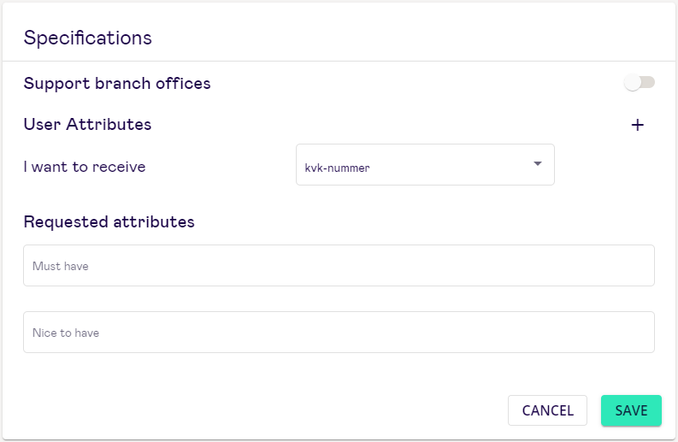This screenshot has width=678, height=442.
Task: Focus the Must have attributes field
Action: point(339,266)
